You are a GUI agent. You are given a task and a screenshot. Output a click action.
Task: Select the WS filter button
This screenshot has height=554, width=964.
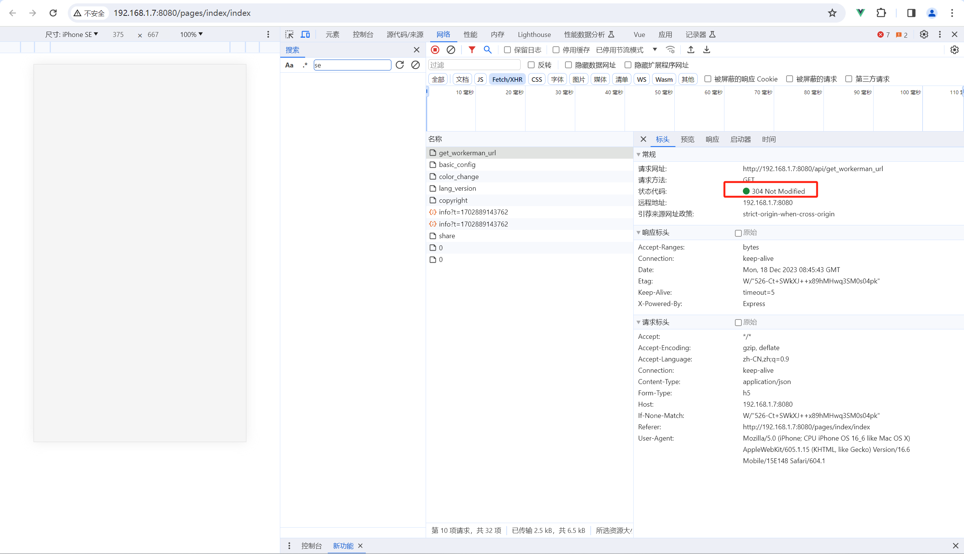642,79
